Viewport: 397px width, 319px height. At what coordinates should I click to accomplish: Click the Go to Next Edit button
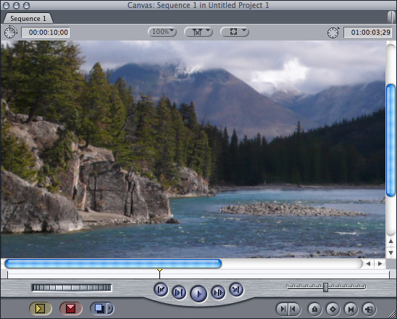click(x=236, y=289)
